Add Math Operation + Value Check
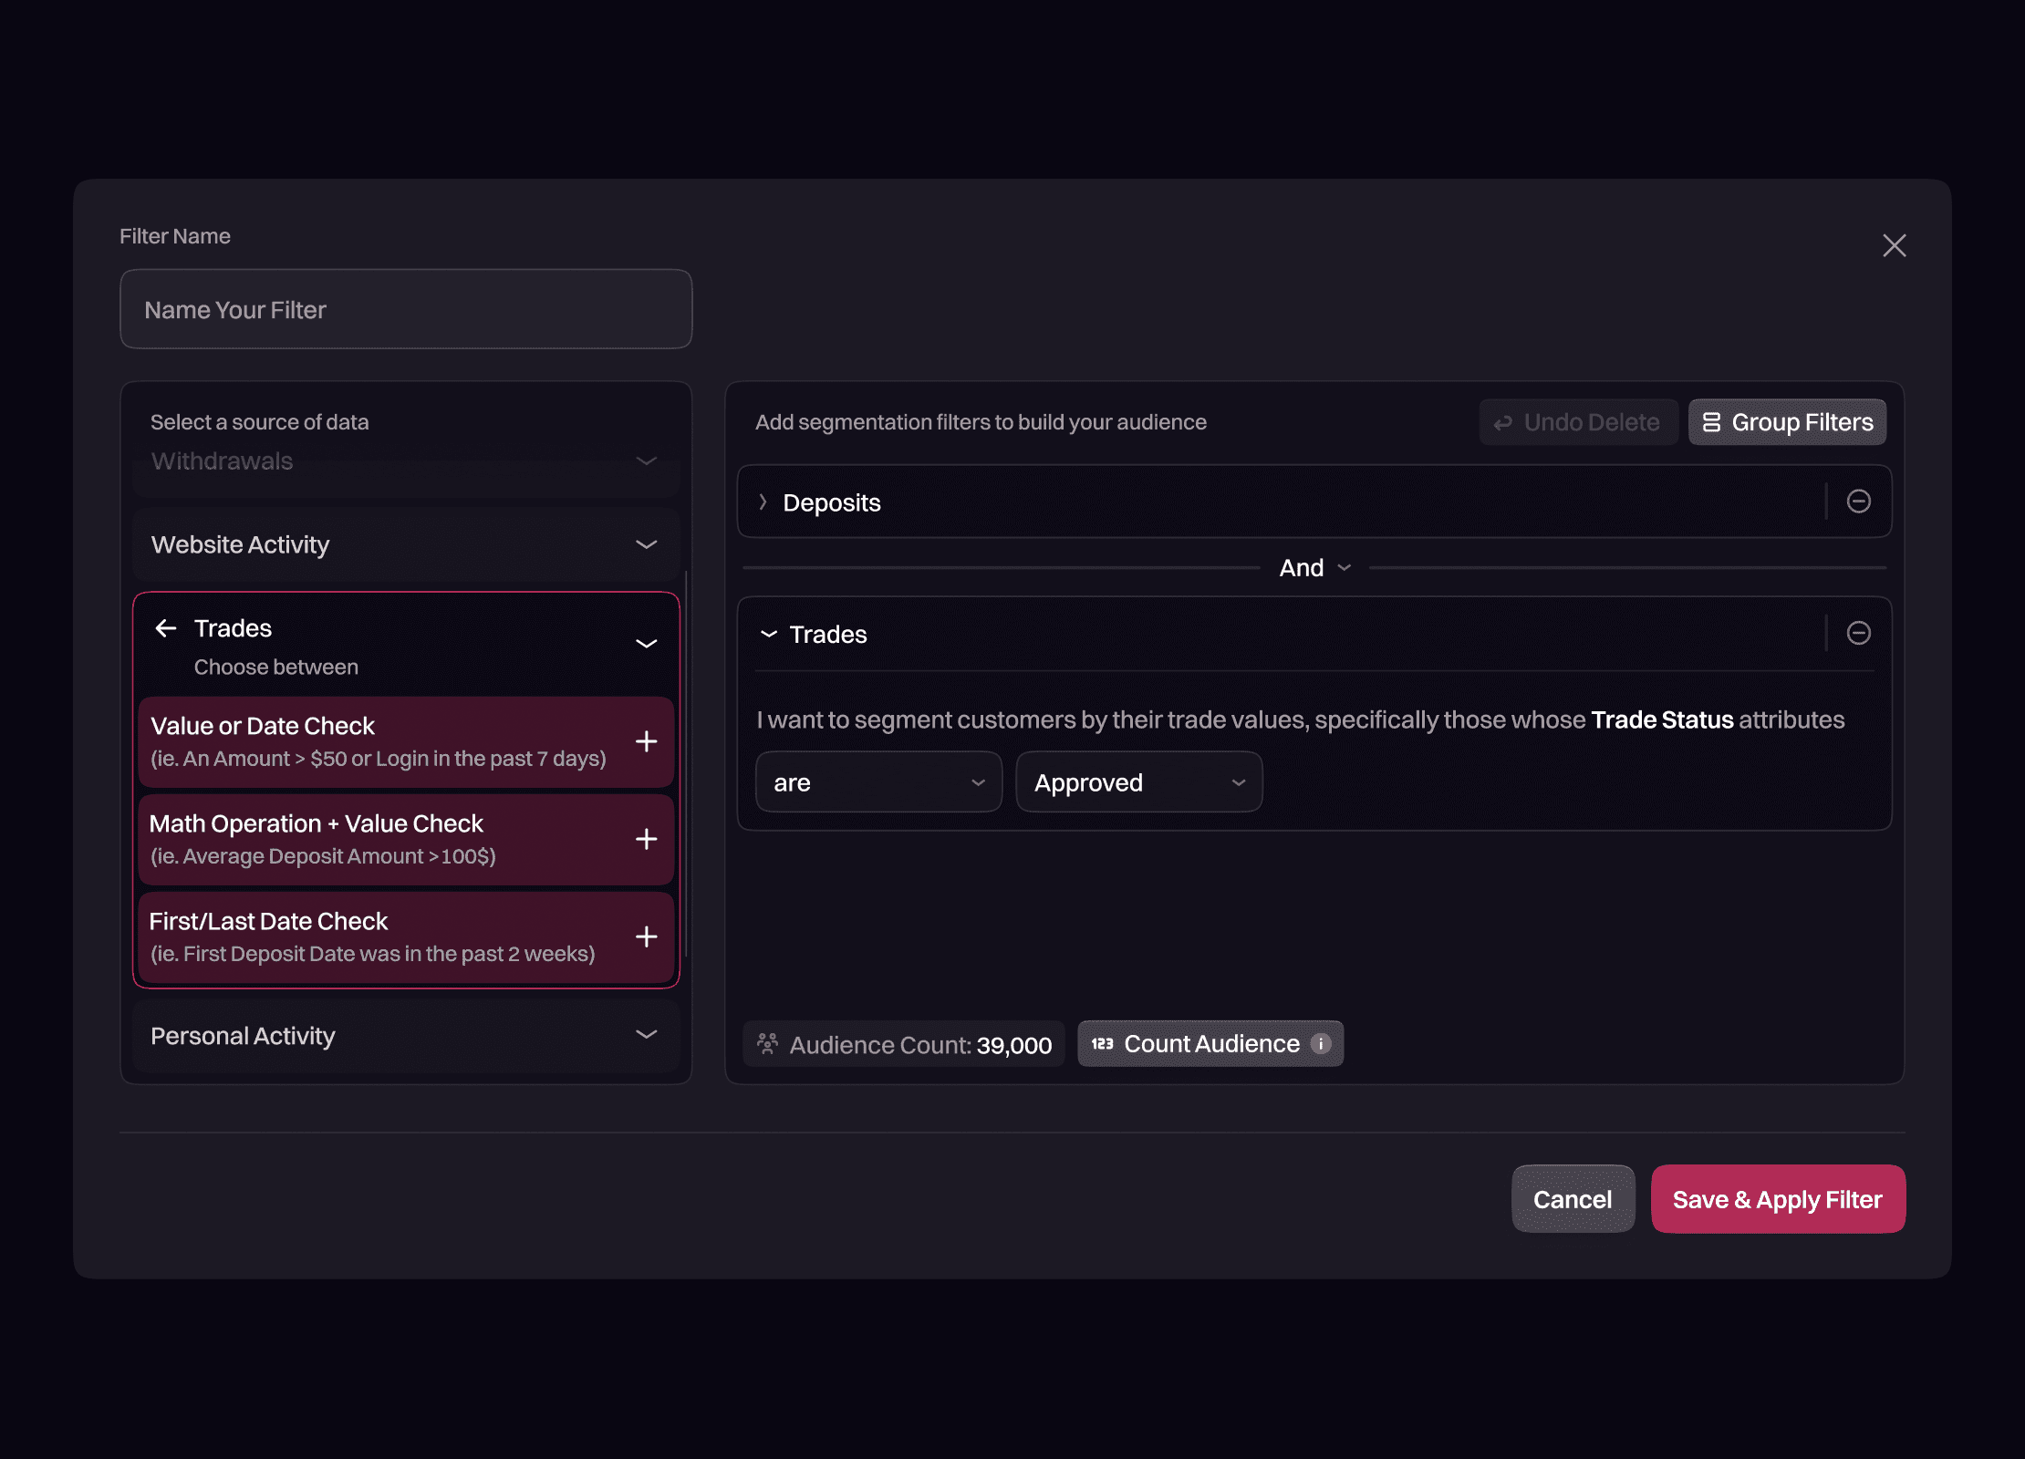Image resolution: width=2025 pixels, height=1459 pixels. coord(646,839)
